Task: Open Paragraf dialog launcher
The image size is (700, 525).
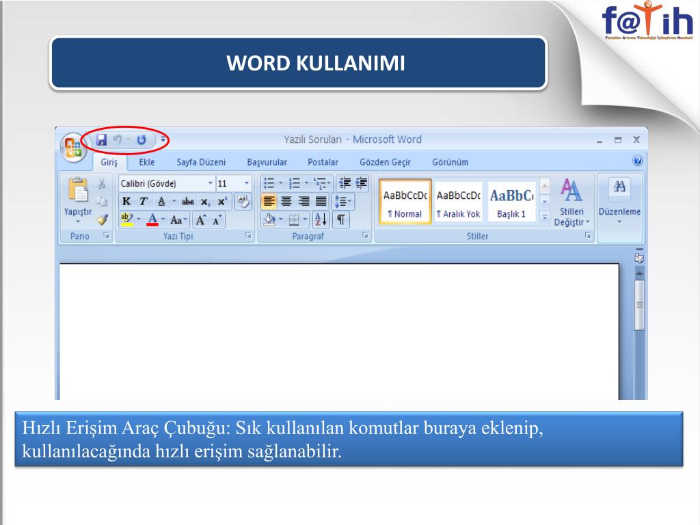Action: pyautogui.click(x=365, y=235)
